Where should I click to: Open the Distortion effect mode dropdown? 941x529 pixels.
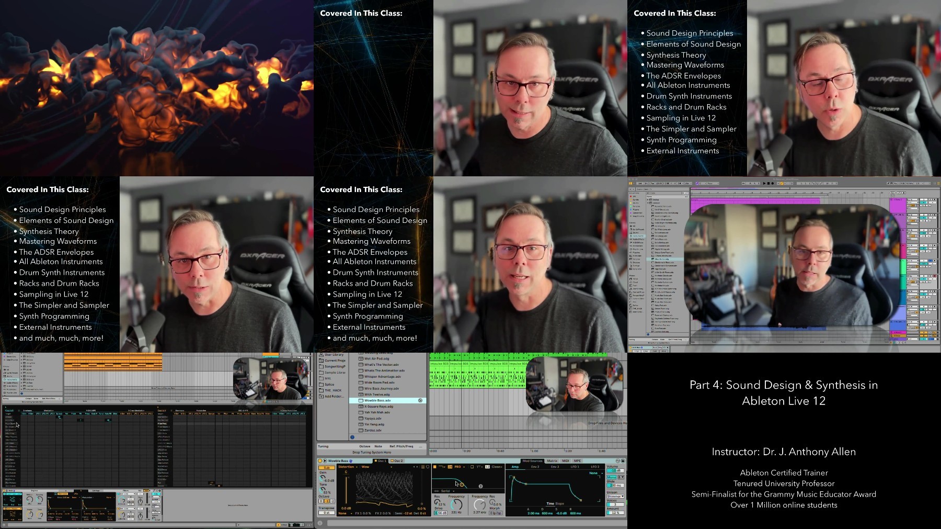pyautogui.click(x=348, y=467)
